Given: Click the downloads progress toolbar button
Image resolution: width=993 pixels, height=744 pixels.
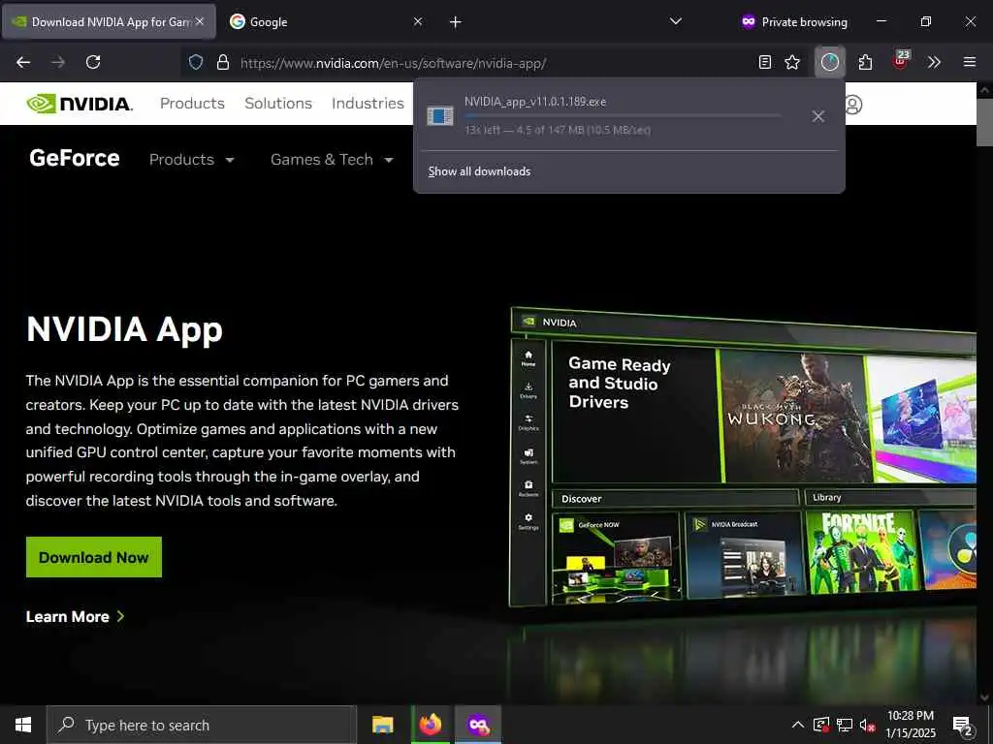Looking at the screenshot, I should 830,62.
